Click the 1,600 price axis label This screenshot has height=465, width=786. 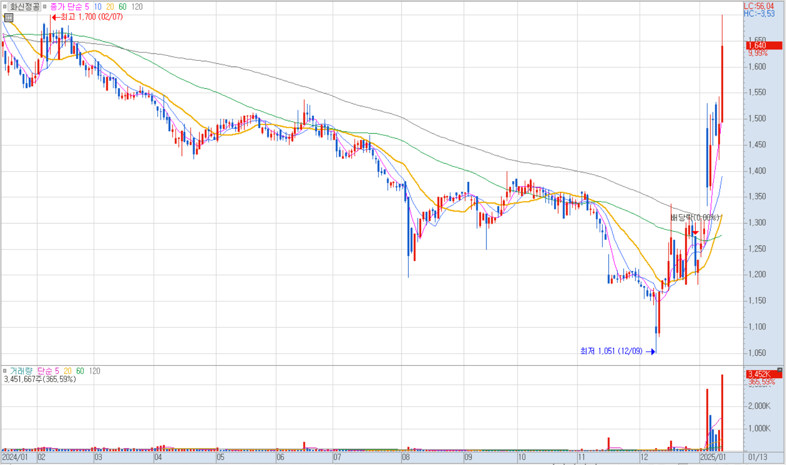(x=757, y=66)
